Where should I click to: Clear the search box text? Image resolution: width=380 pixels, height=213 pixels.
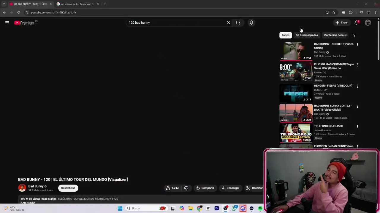point(229,23)
